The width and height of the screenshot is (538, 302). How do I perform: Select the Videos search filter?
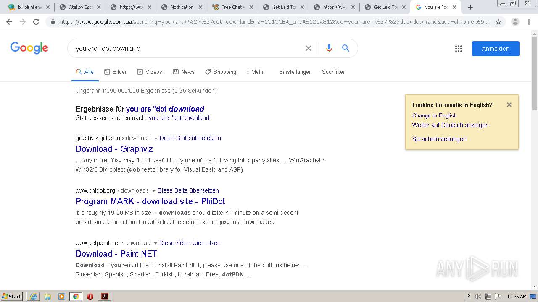[150, 72]
